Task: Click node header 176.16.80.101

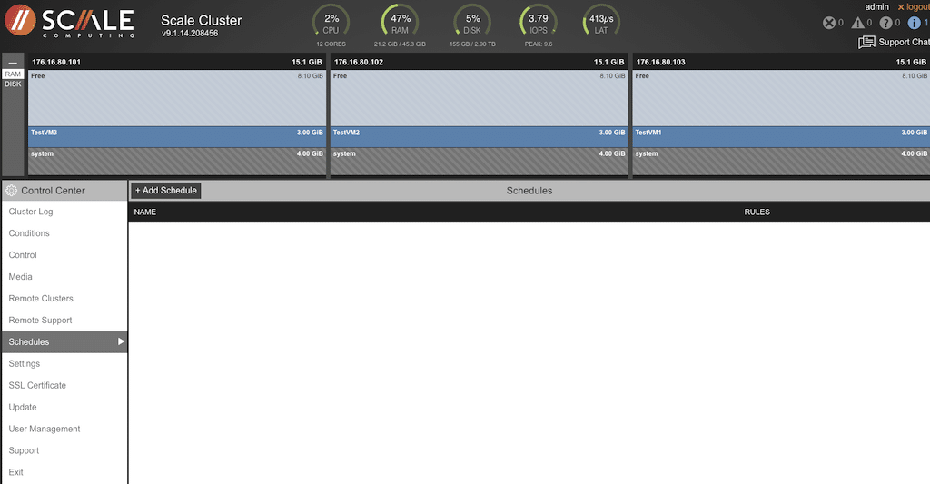Action: tap(177, 62)
